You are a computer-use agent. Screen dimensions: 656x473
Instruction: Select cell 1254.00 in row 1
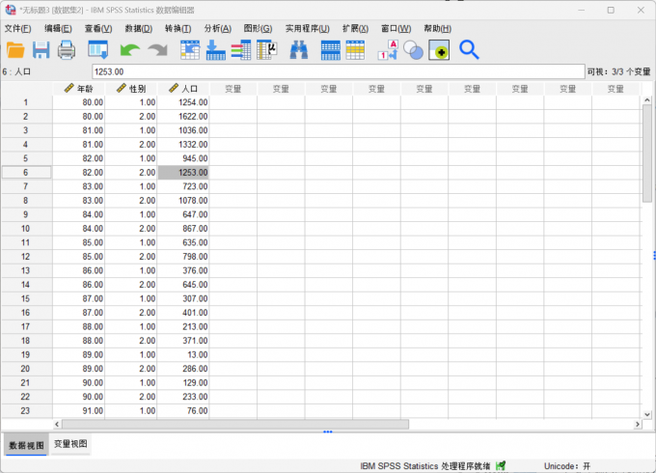pyautogui.click(x=183, y=102)
